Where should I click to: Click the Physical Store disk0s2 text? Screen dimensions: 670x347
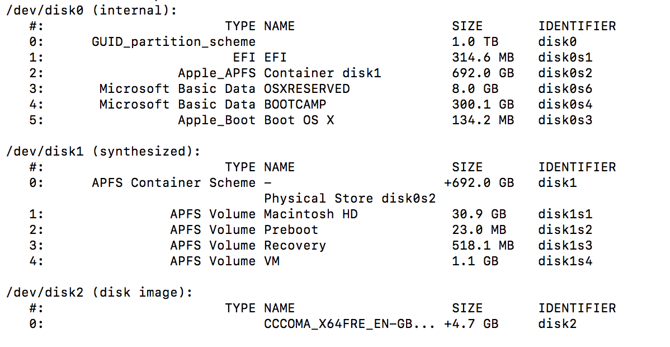350,198
